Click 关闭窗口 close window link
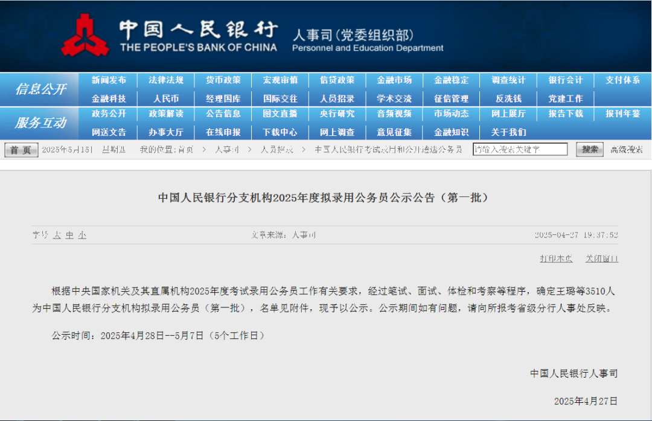 click(x=602, y=259)
